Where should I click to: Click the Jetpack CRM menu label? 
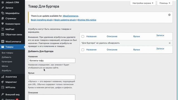click(x=12, y=2)
